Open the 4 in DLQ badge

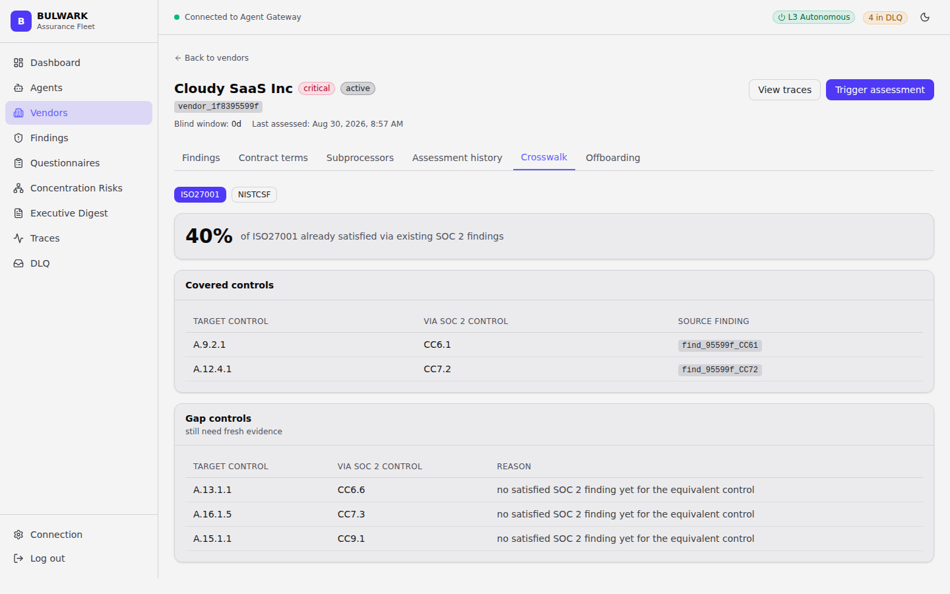pos(885,18)
